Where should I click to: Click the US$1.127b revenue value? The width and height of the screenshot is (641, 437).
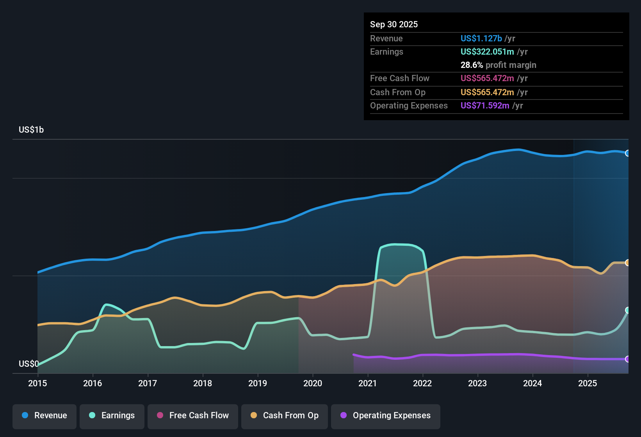(x=481, y=39)
